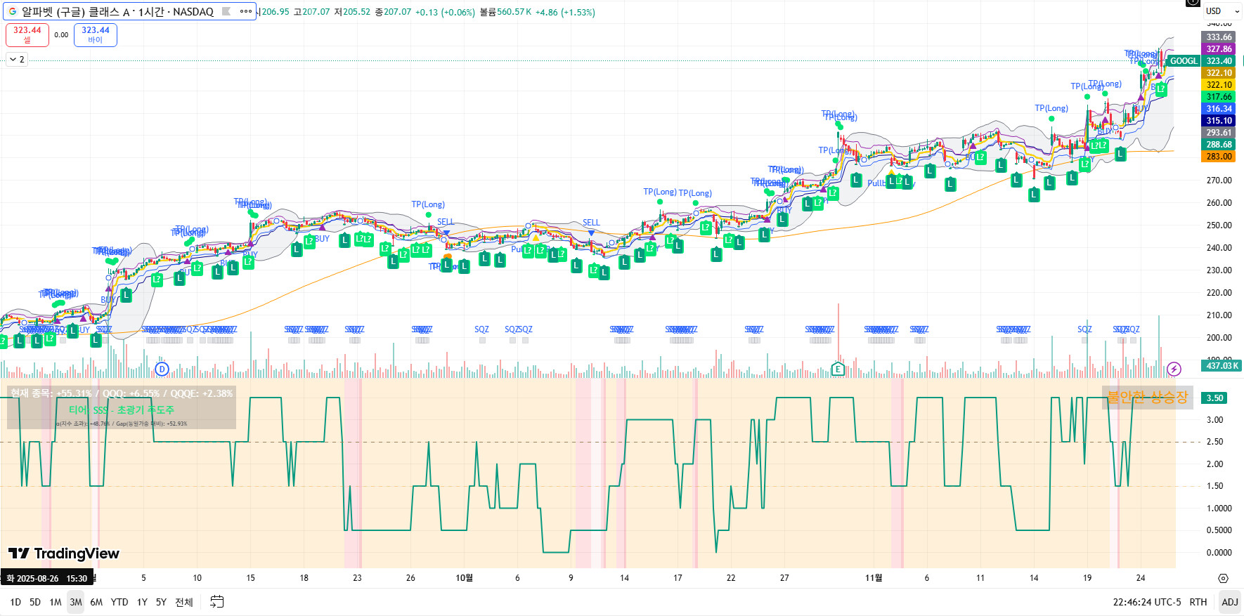The height and width of the screenshot is (616, 1244).
Task: Click the 437.03 K volume label
Action: click(1222, 366)
